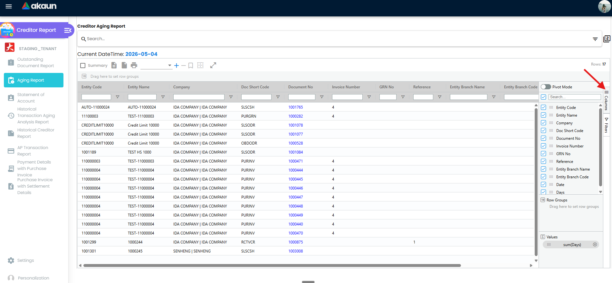Viewport: 612px width, 283px height.
Task: Open advanced search filter options
Action: click(595, 39)
